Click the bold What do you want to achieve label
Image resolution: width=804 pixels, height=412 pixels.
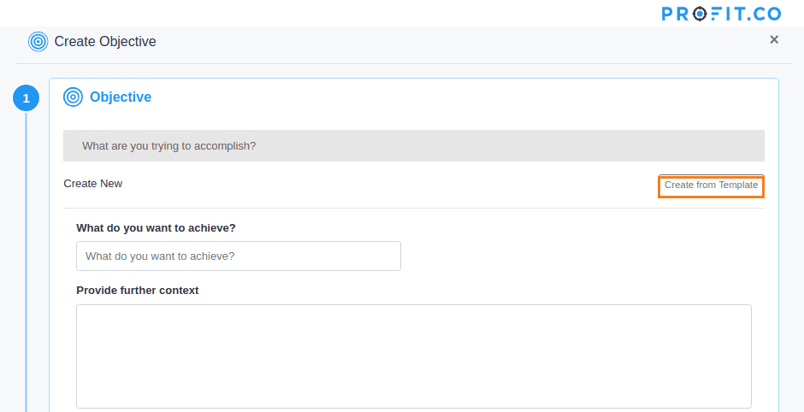156,227
